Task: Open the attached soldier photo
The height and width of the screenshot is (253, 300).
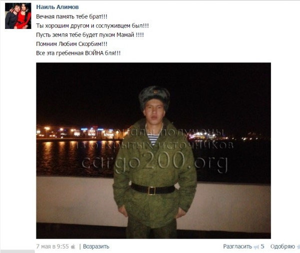Action: [153, 151]
